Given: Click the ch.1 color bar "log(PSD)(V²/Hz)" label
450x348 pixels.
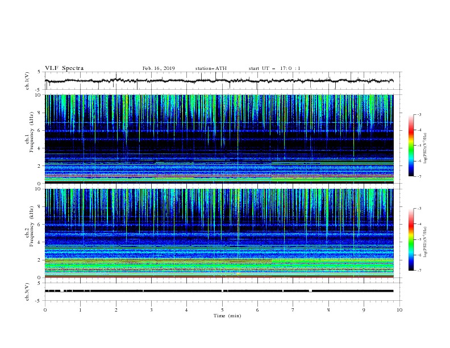Looking at the screenshot, I should (426, 148).
